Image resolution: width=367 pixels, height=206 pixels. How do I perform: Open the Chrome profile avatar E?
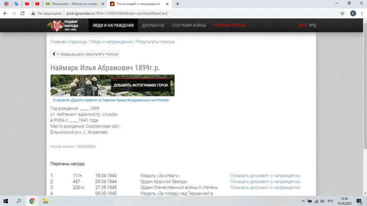tap(353, 13)
